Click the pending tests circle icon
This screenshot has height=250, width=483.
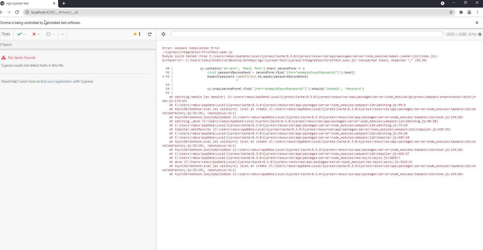click(x=49, y=34)
